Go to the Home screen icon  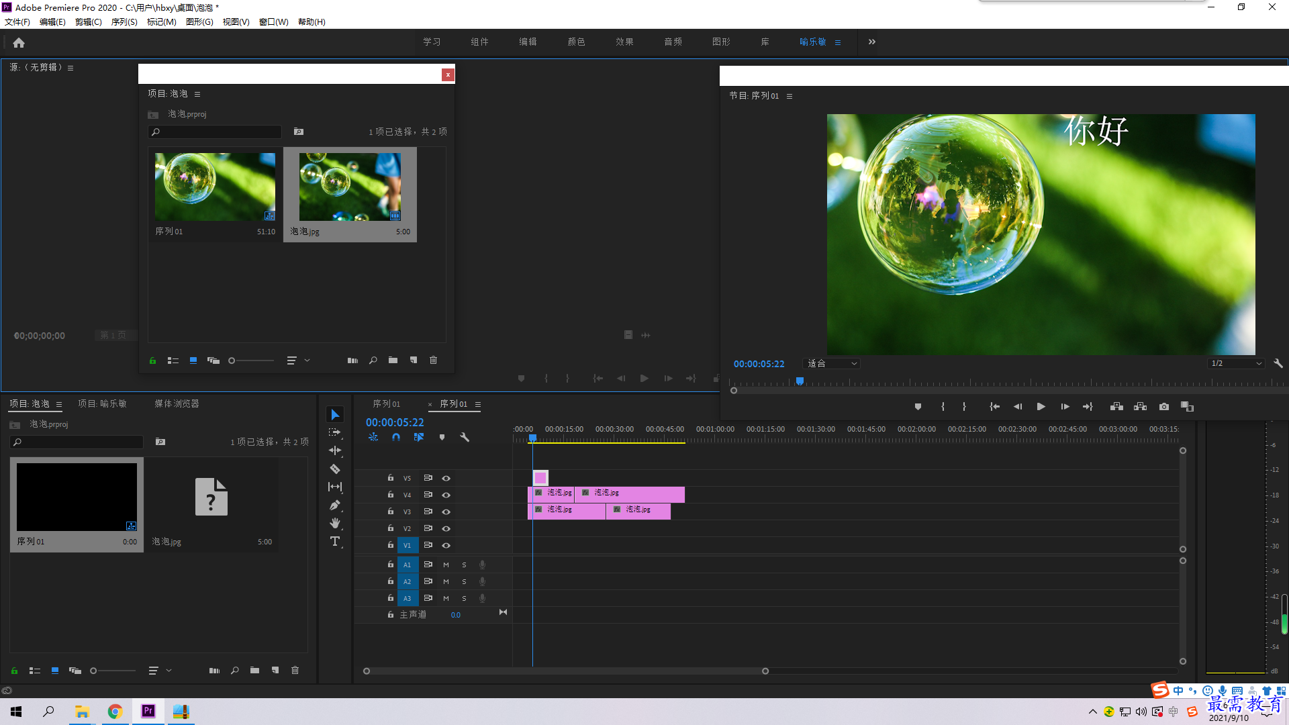point(19,42)
